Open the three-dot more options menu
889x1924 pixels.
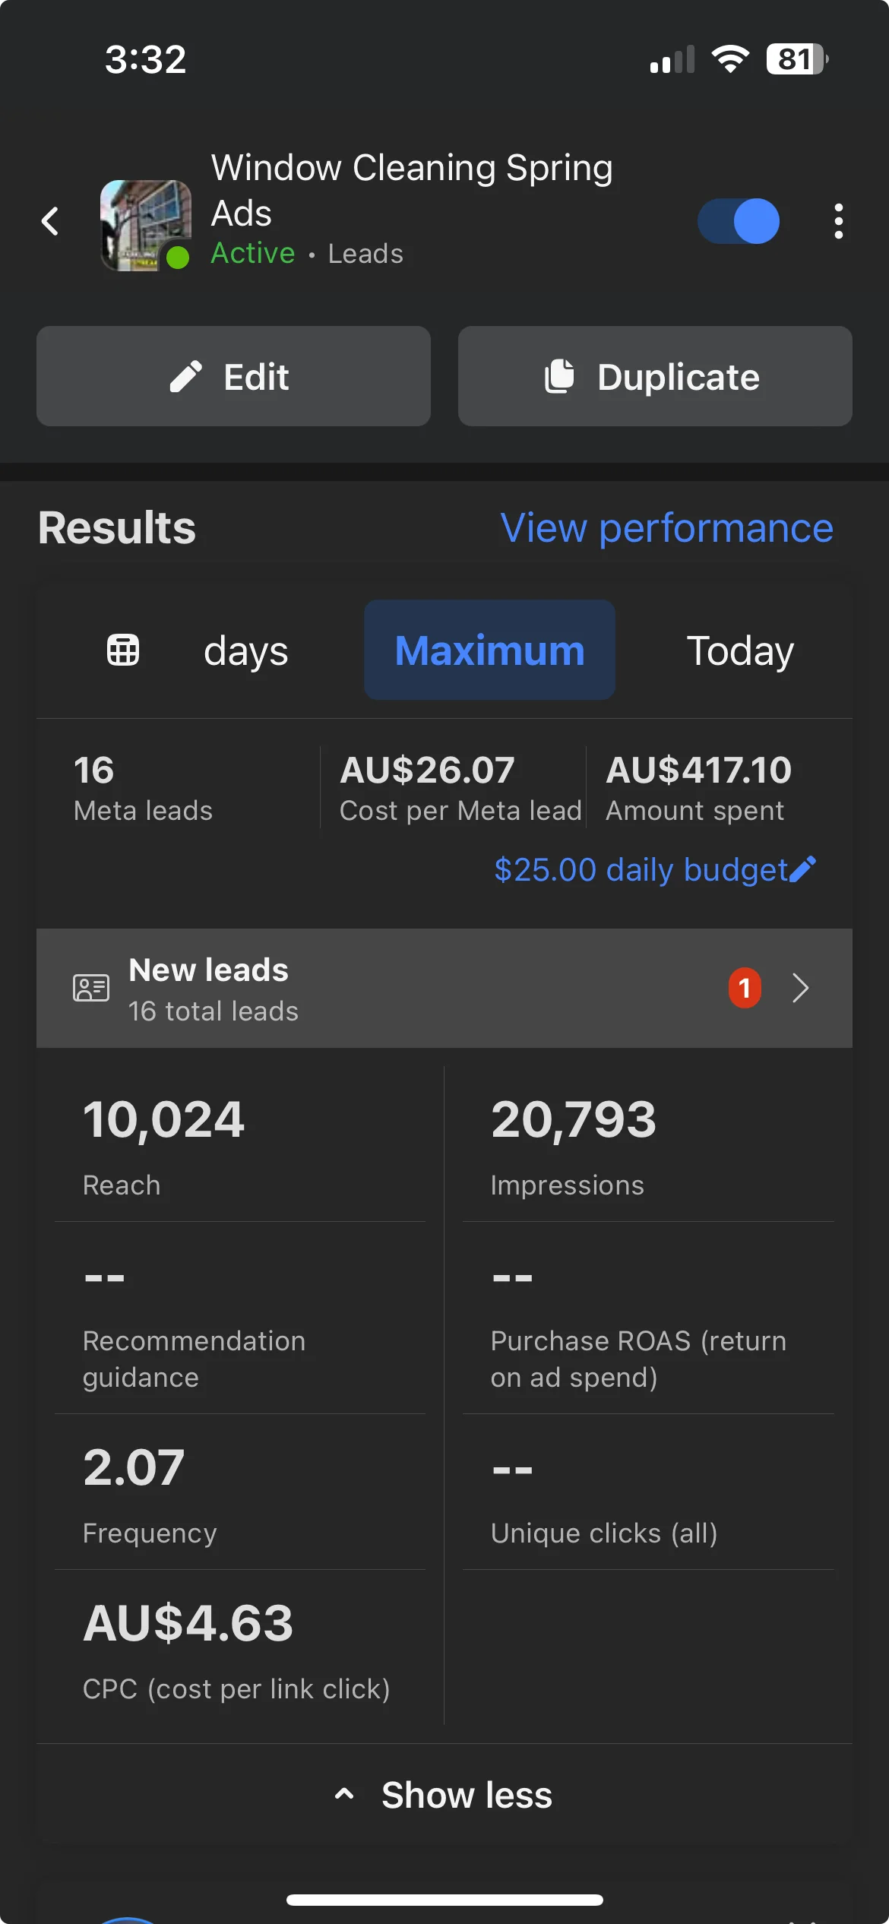(838, 221)
